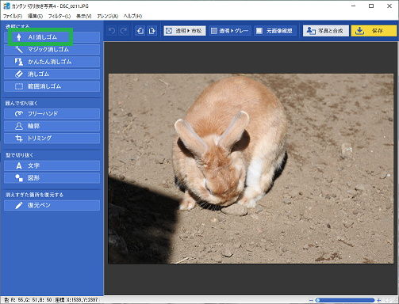Screen dimensions: 399x304
Task: Select the フリーハンド freehand cutout tool
Action: (52, 114)
